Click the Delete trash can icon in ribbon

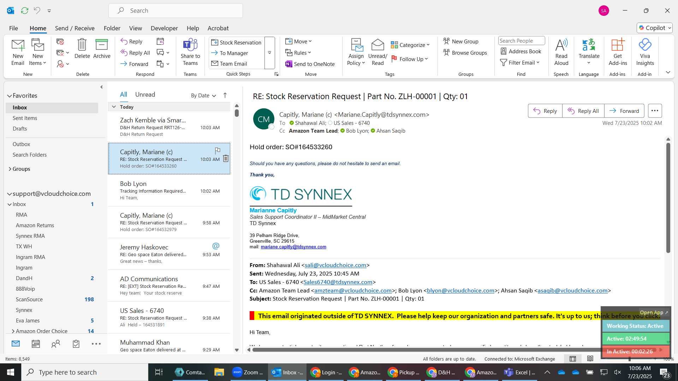click(82, 45)
